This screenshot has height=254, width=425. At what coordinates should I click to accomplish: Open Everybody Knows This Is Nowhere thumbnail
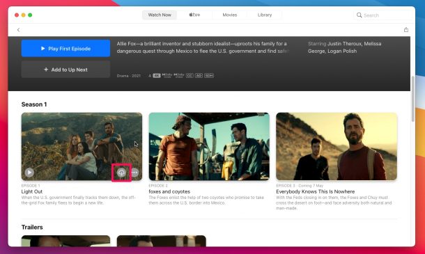[337, 146]
